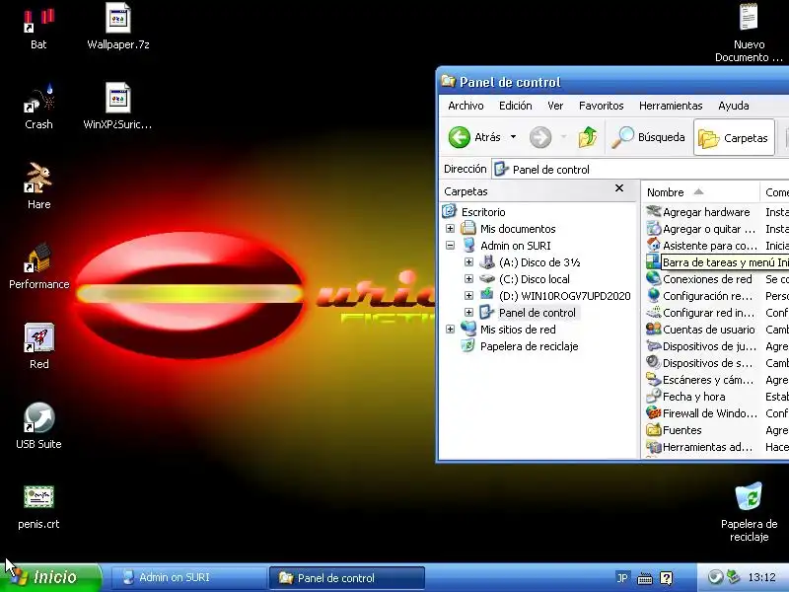Viewport: 789px width, 592px height.
Task: Expand (D:) WIN10ROGV7UPD2020 node
Action: [x=468, y=296]
